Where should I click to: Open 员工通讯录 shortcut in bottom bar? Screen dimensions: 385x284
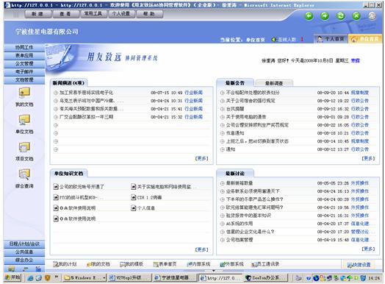(265, 264)
